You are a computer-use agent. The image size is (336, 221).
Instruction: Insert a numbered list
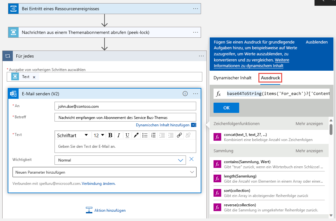(154, 135)
